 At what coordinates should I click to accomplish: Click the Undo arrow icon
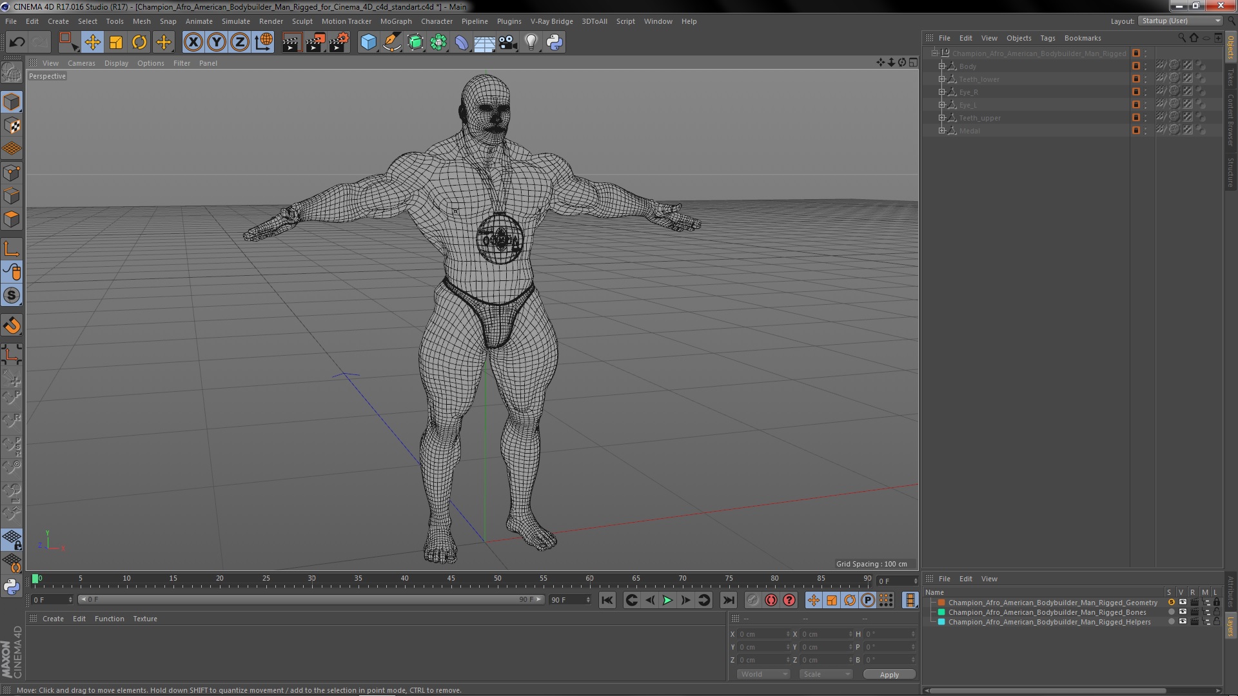coord(17,43)
